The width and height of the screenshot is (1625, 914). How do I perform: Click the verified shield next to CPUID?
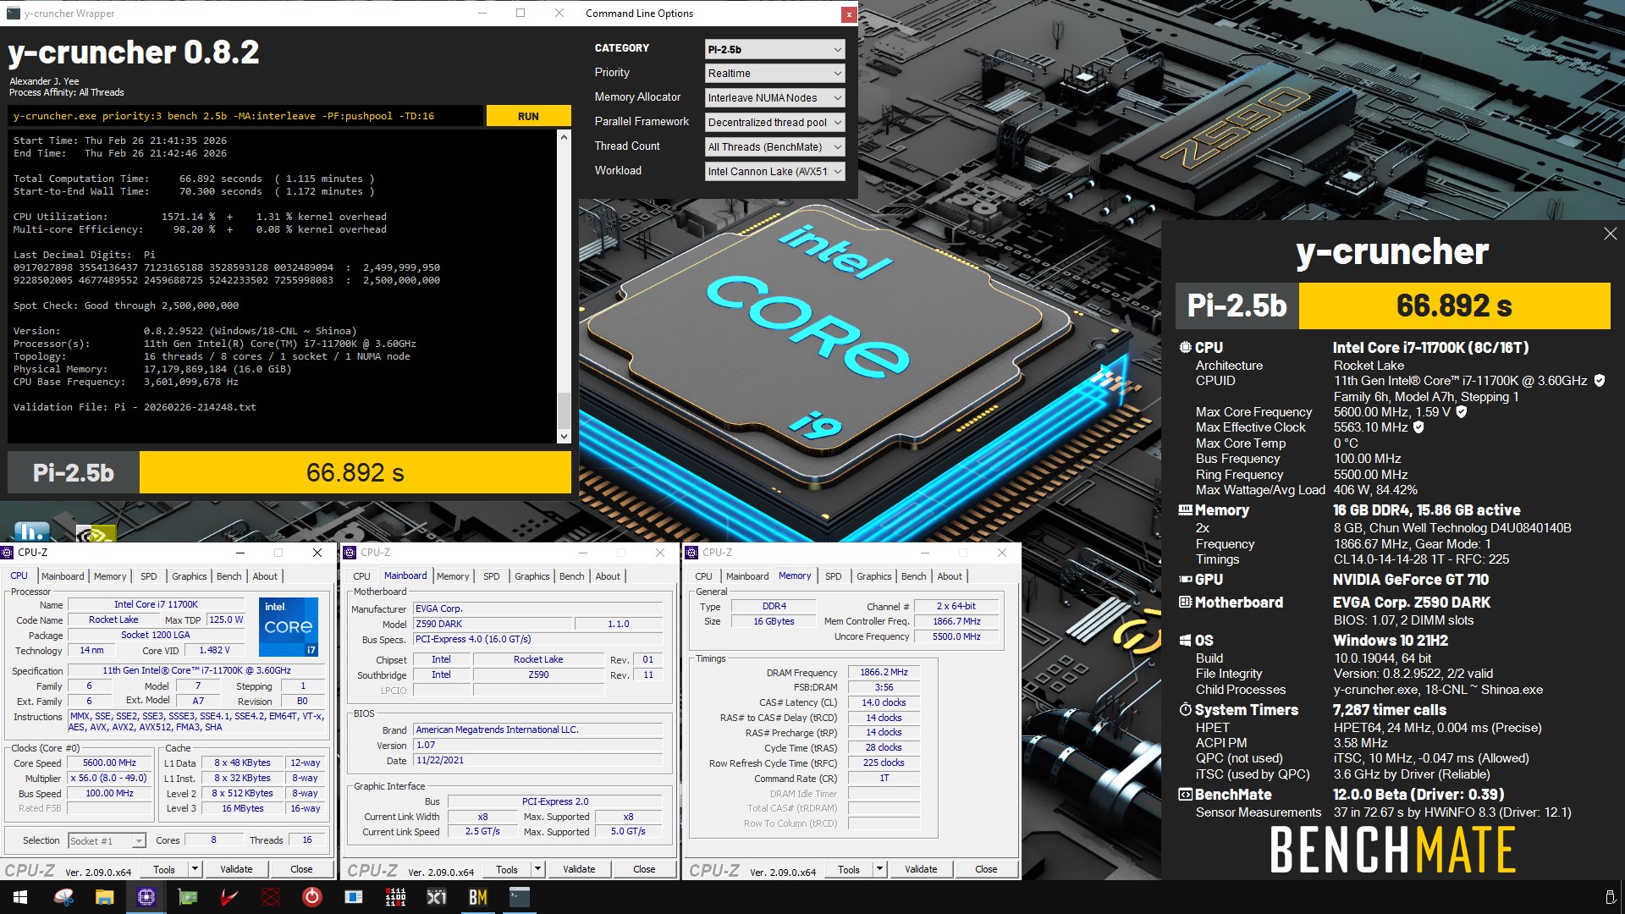(1599, 381)
